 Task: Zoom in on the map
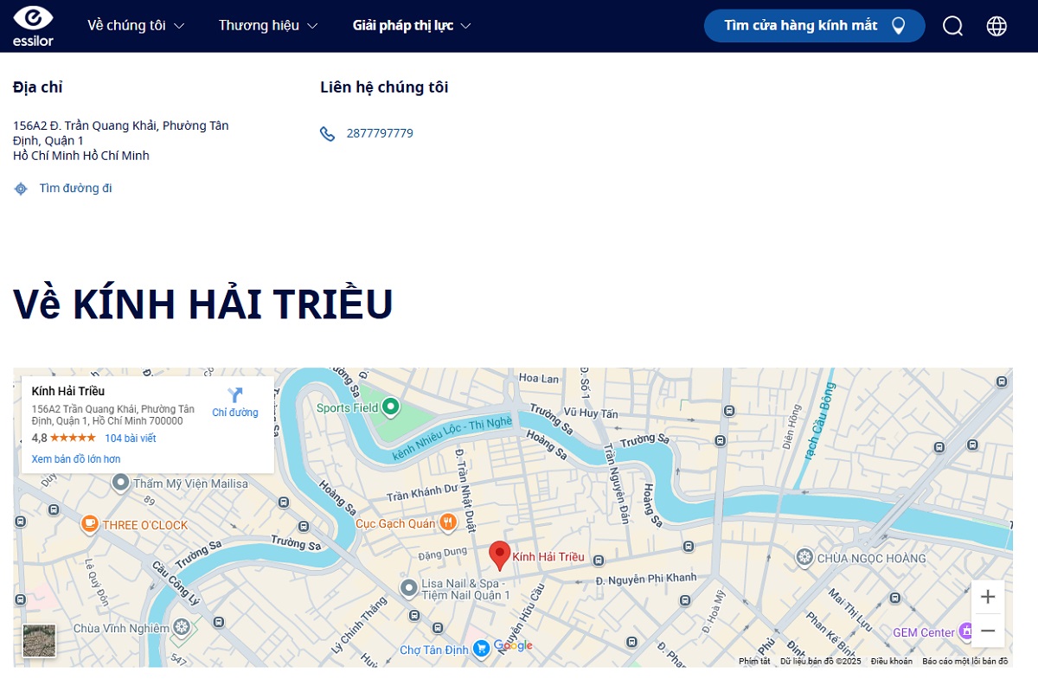point(988,597)
